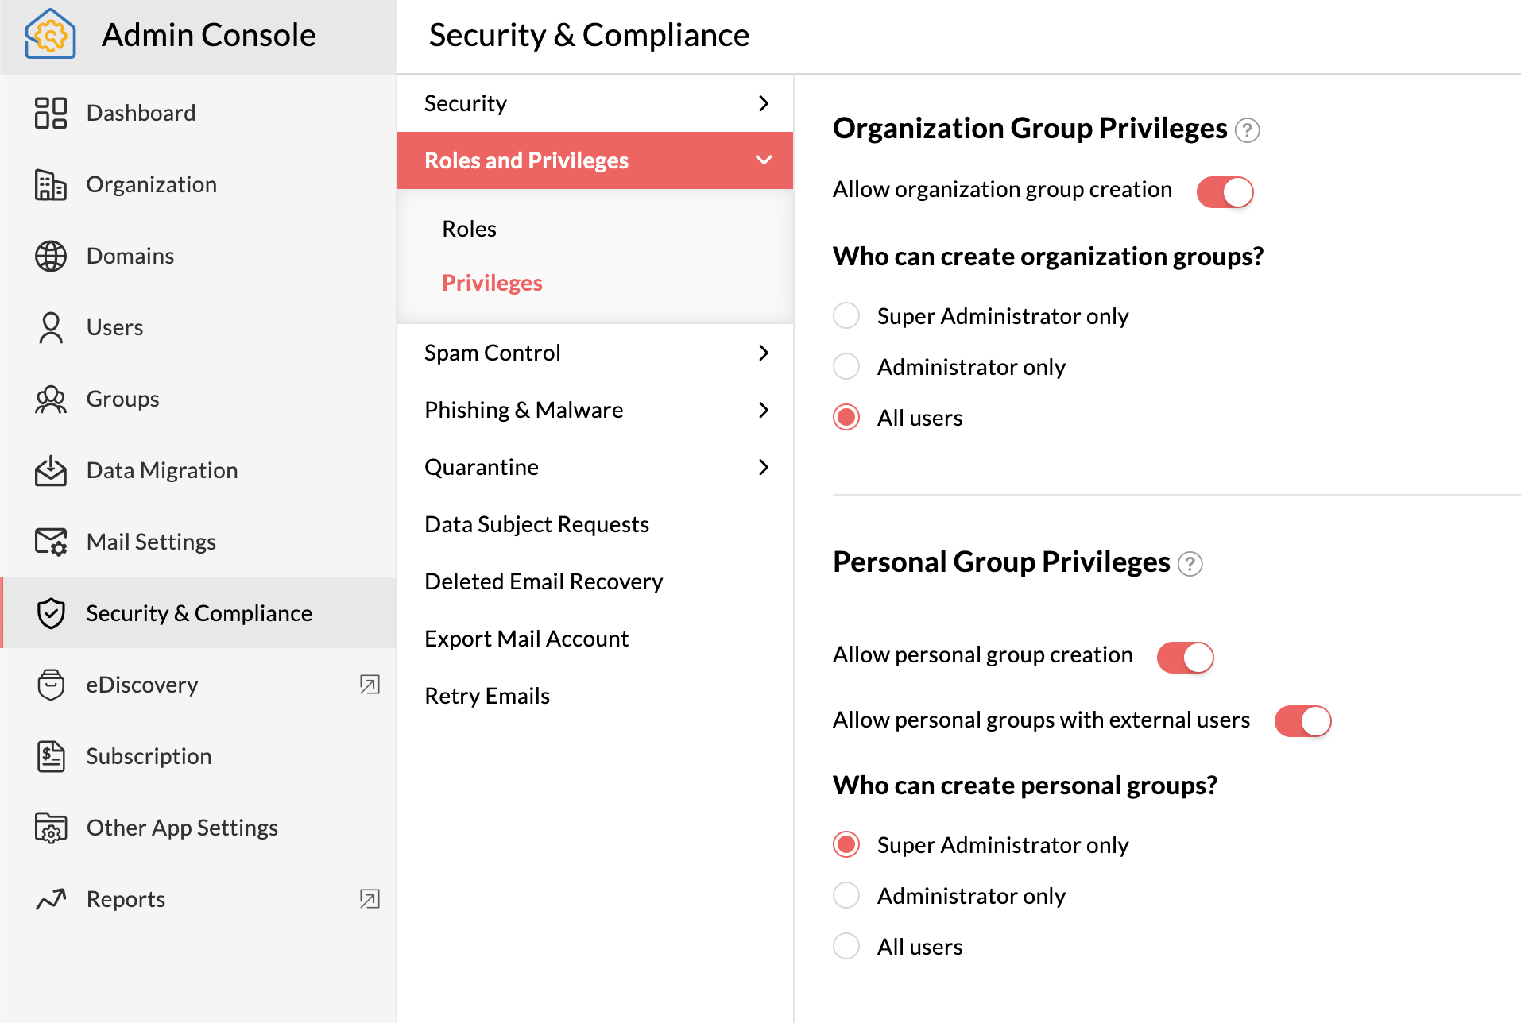Switch to the Roles submenu
1521x1023 pixels.
[x=469, y=228]
